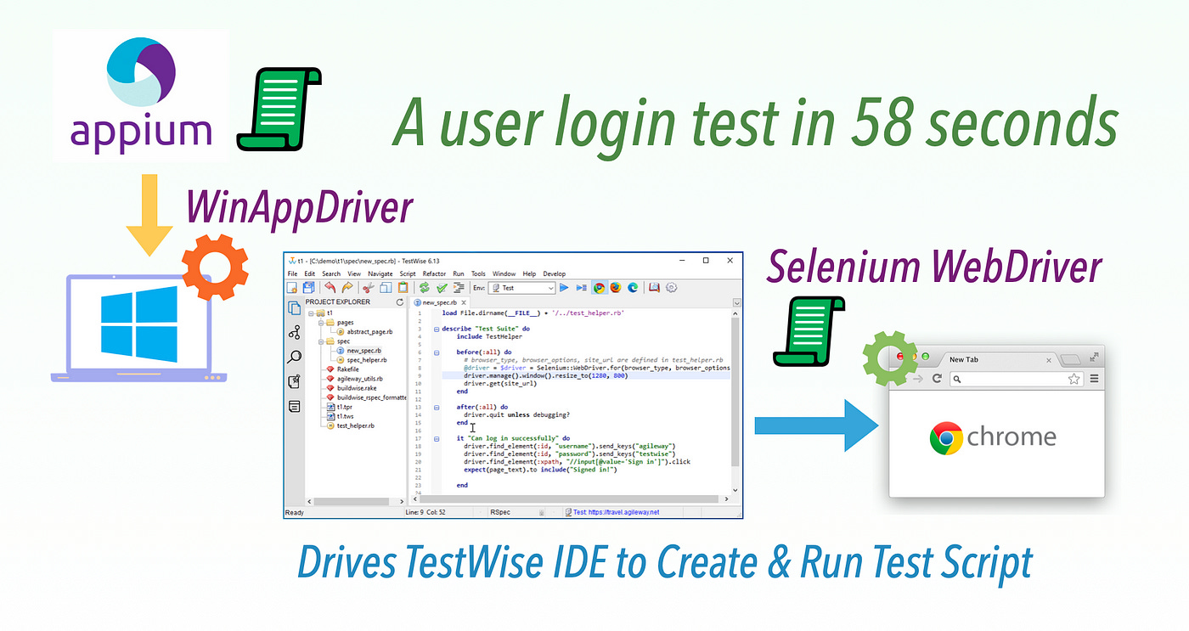Fold the before(:all) code block
The image size is (1189, 631).
436,352
